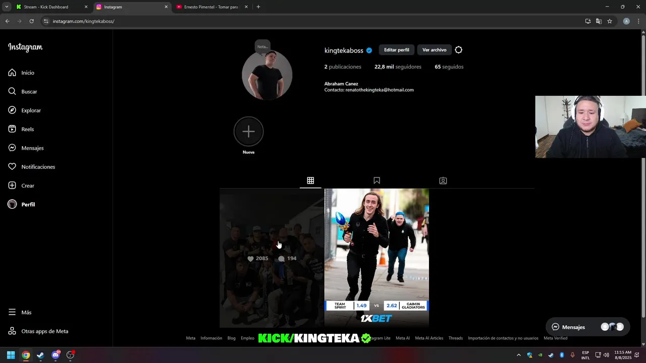
Task: Click Crear plus icon in sidebar
Action: click(x=12, y=186)
